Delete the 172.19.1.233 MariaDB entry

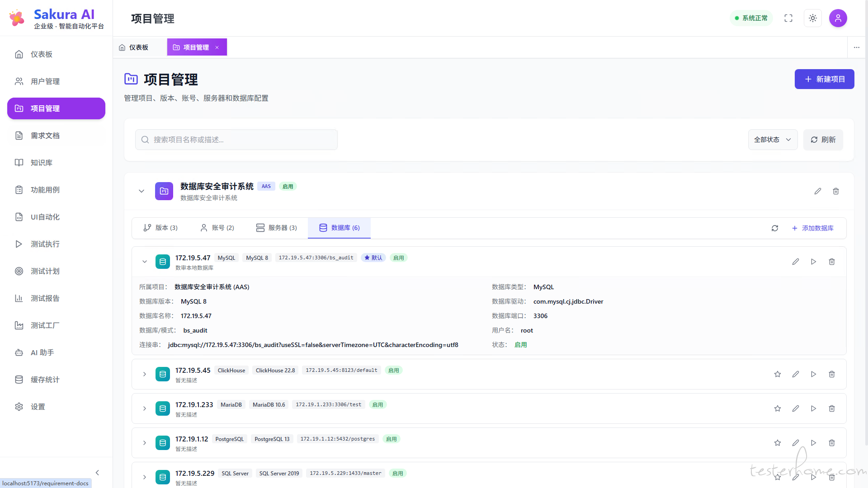pyautogui.click(x=831, y=408)
